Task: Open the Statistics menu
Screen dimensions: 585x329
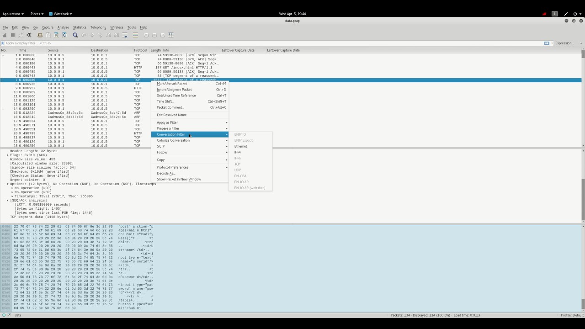Action: (x=80, y=27)
